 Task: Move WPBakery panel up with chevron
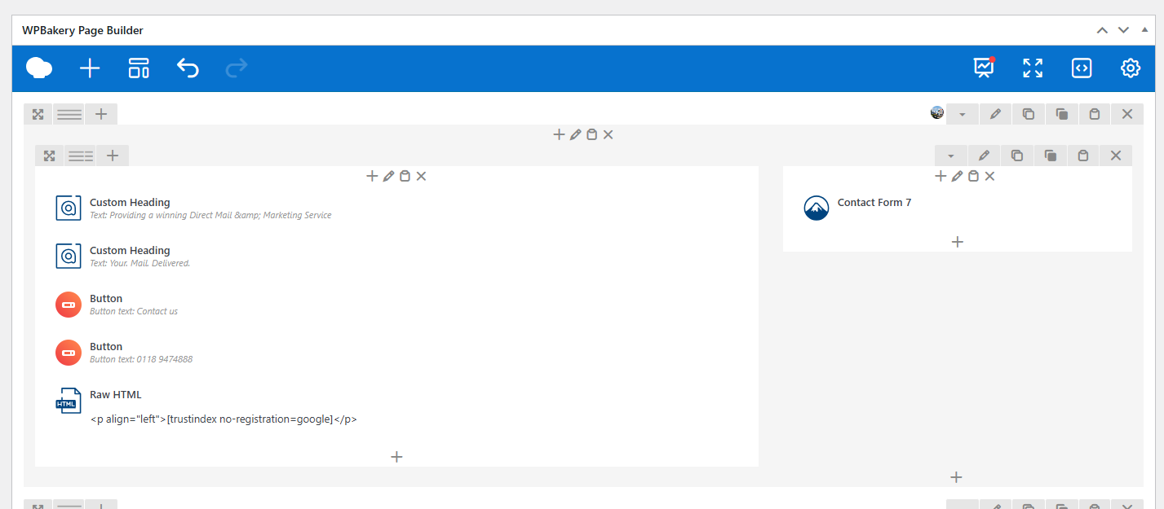tap(1102, 30)
